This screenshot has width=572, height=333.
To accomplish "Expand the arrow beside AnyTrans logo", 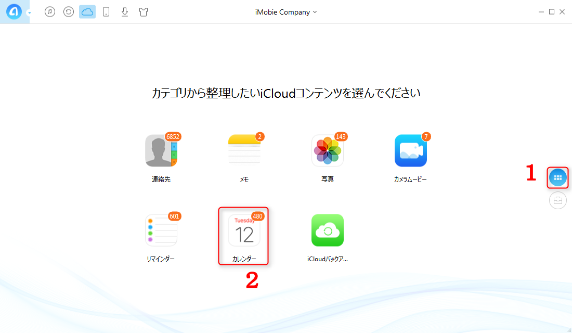I will click(29, 13).
